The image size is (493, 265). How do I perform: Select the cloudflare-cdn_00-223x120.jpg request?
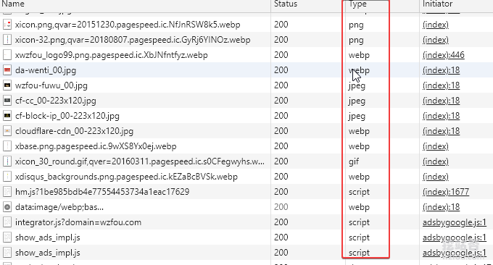(x=74, y=131)
